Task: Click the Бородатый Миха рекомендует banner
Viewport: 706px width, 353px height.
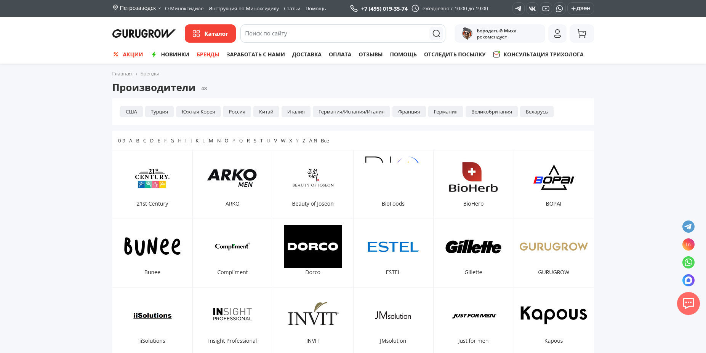Action: click(x=499, y=34)
